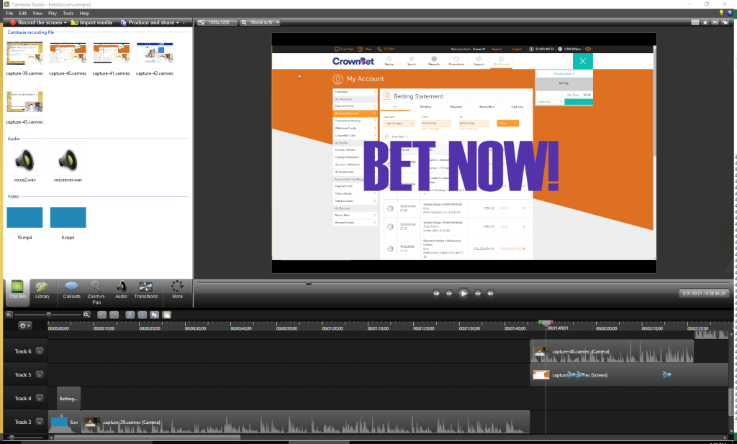Adjust the track height slider
The height and width of the screenshot is (444, 737).
coord(12,438)
